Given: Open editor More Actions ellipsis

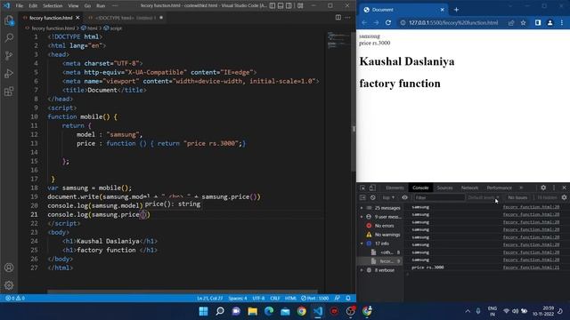Looking at the screenshot, I should click(348, 18).
